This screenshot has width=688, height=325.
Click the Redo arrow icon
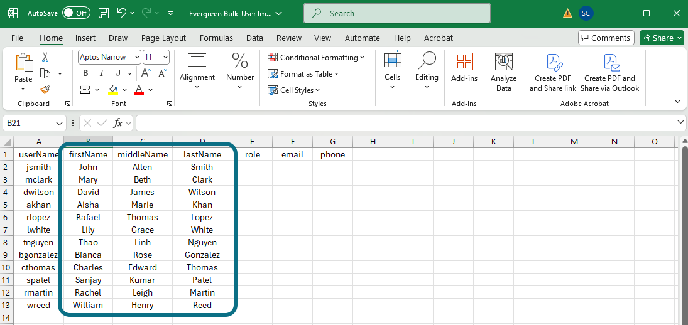[146, 13]
